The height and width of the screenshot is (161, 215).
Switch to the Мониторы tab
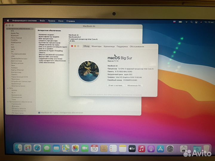pyautogui.click(x=96, y=47)
